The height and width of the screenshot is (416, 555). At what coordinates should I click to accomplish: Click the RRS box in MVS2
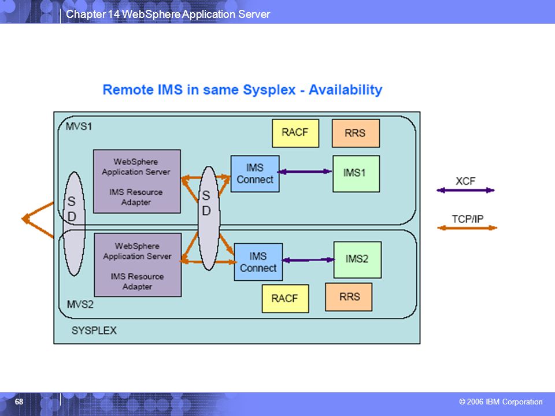tap(349, 297)
